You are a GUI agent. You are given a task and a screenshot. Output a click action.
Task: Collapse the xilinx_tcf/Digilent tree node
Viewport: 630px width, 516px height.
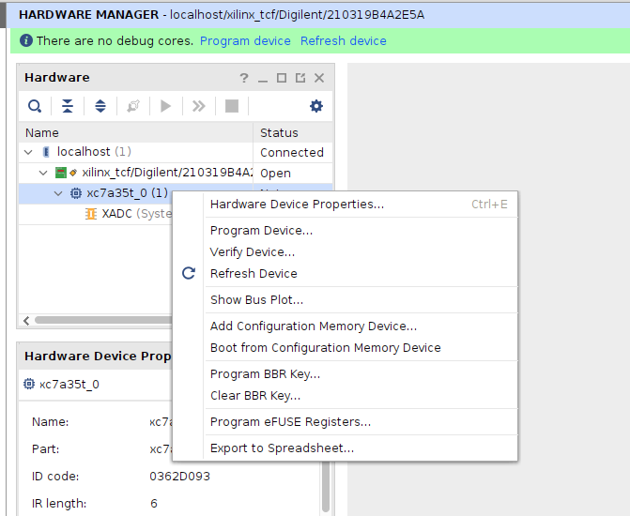tap(43, 173)
